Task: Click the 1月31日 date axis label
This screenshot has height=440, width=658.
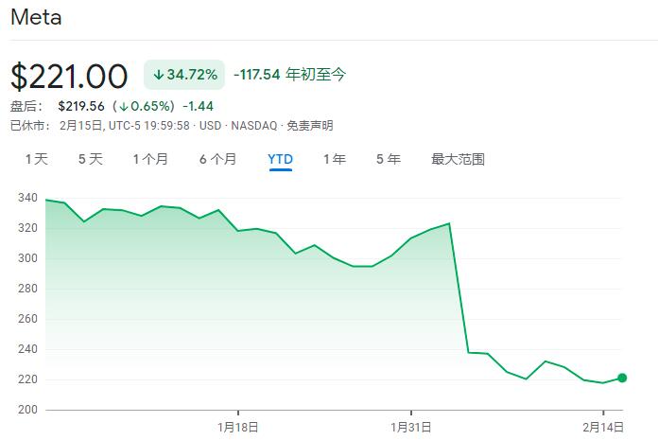Action: 411,426
